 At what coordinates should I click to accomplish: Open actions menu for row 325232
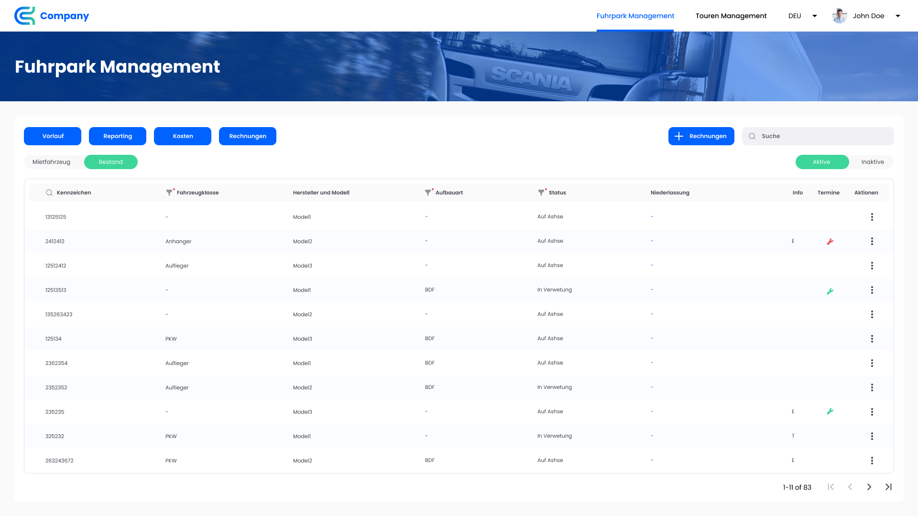(x=872, y=436)
